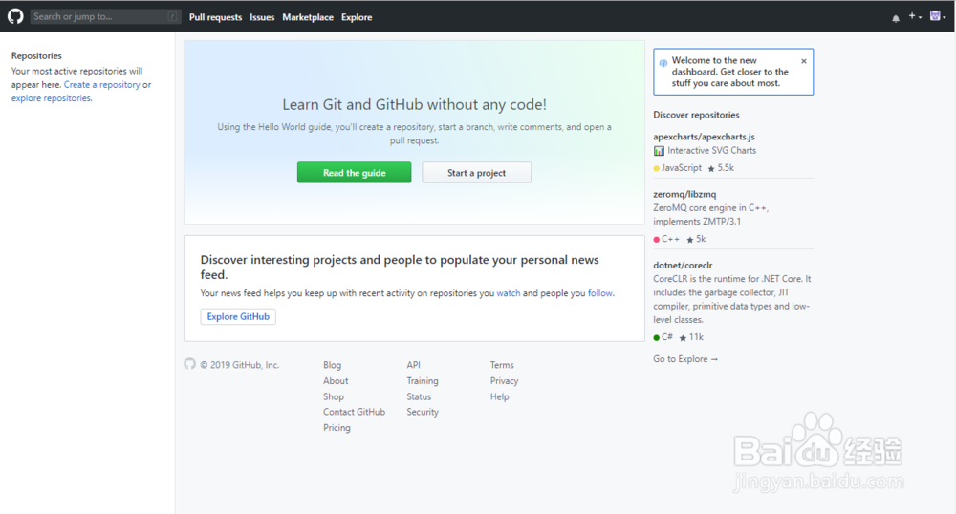Viewport: 956px width, 514px height.
Task: Open the dotnet/coreclr repository
Action: point(683,265)
